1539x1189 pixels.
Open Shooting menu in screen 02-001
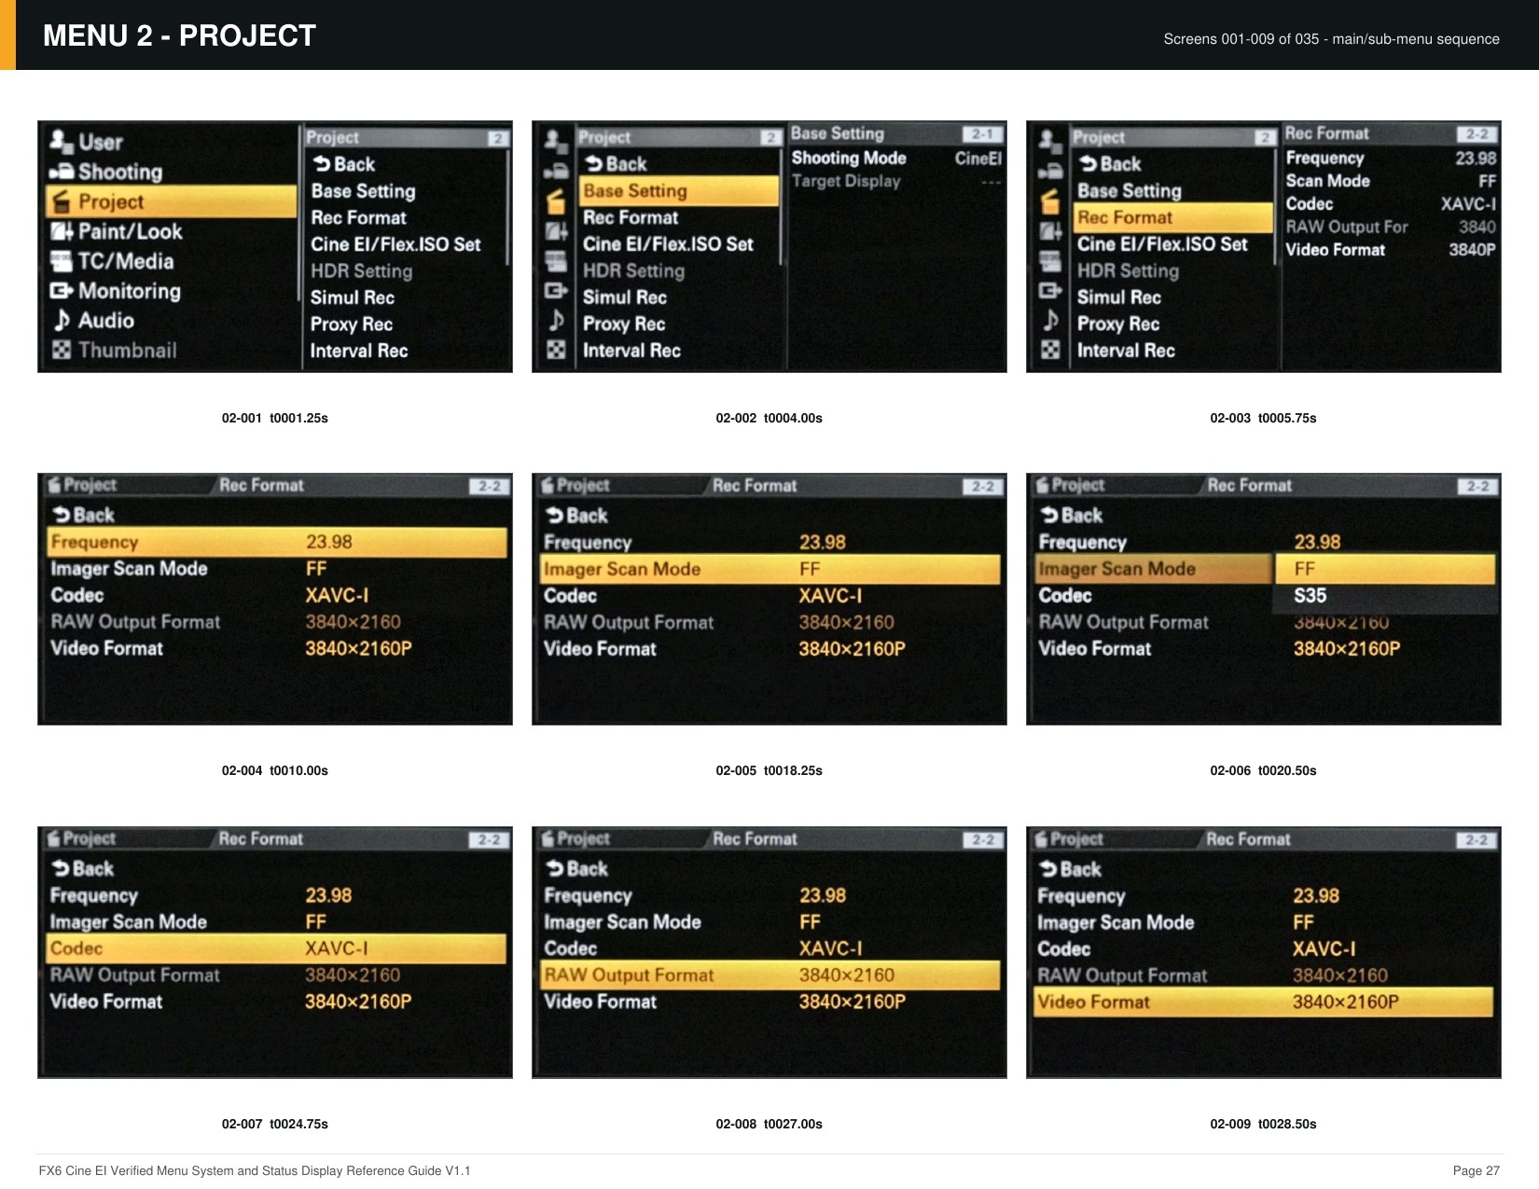coord(171,172)
